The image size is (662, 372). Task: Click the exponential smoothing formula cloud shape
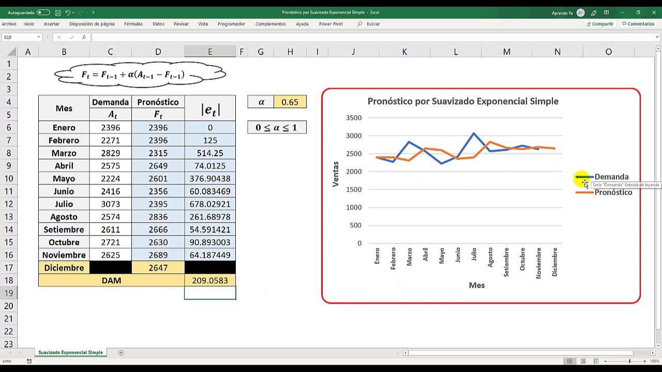[x=140, y=75]
